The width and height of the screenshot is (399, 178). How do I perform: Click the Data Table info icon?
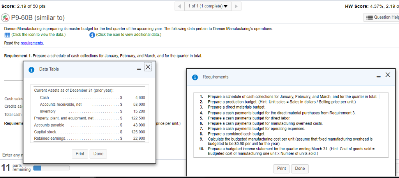[31, 69]
